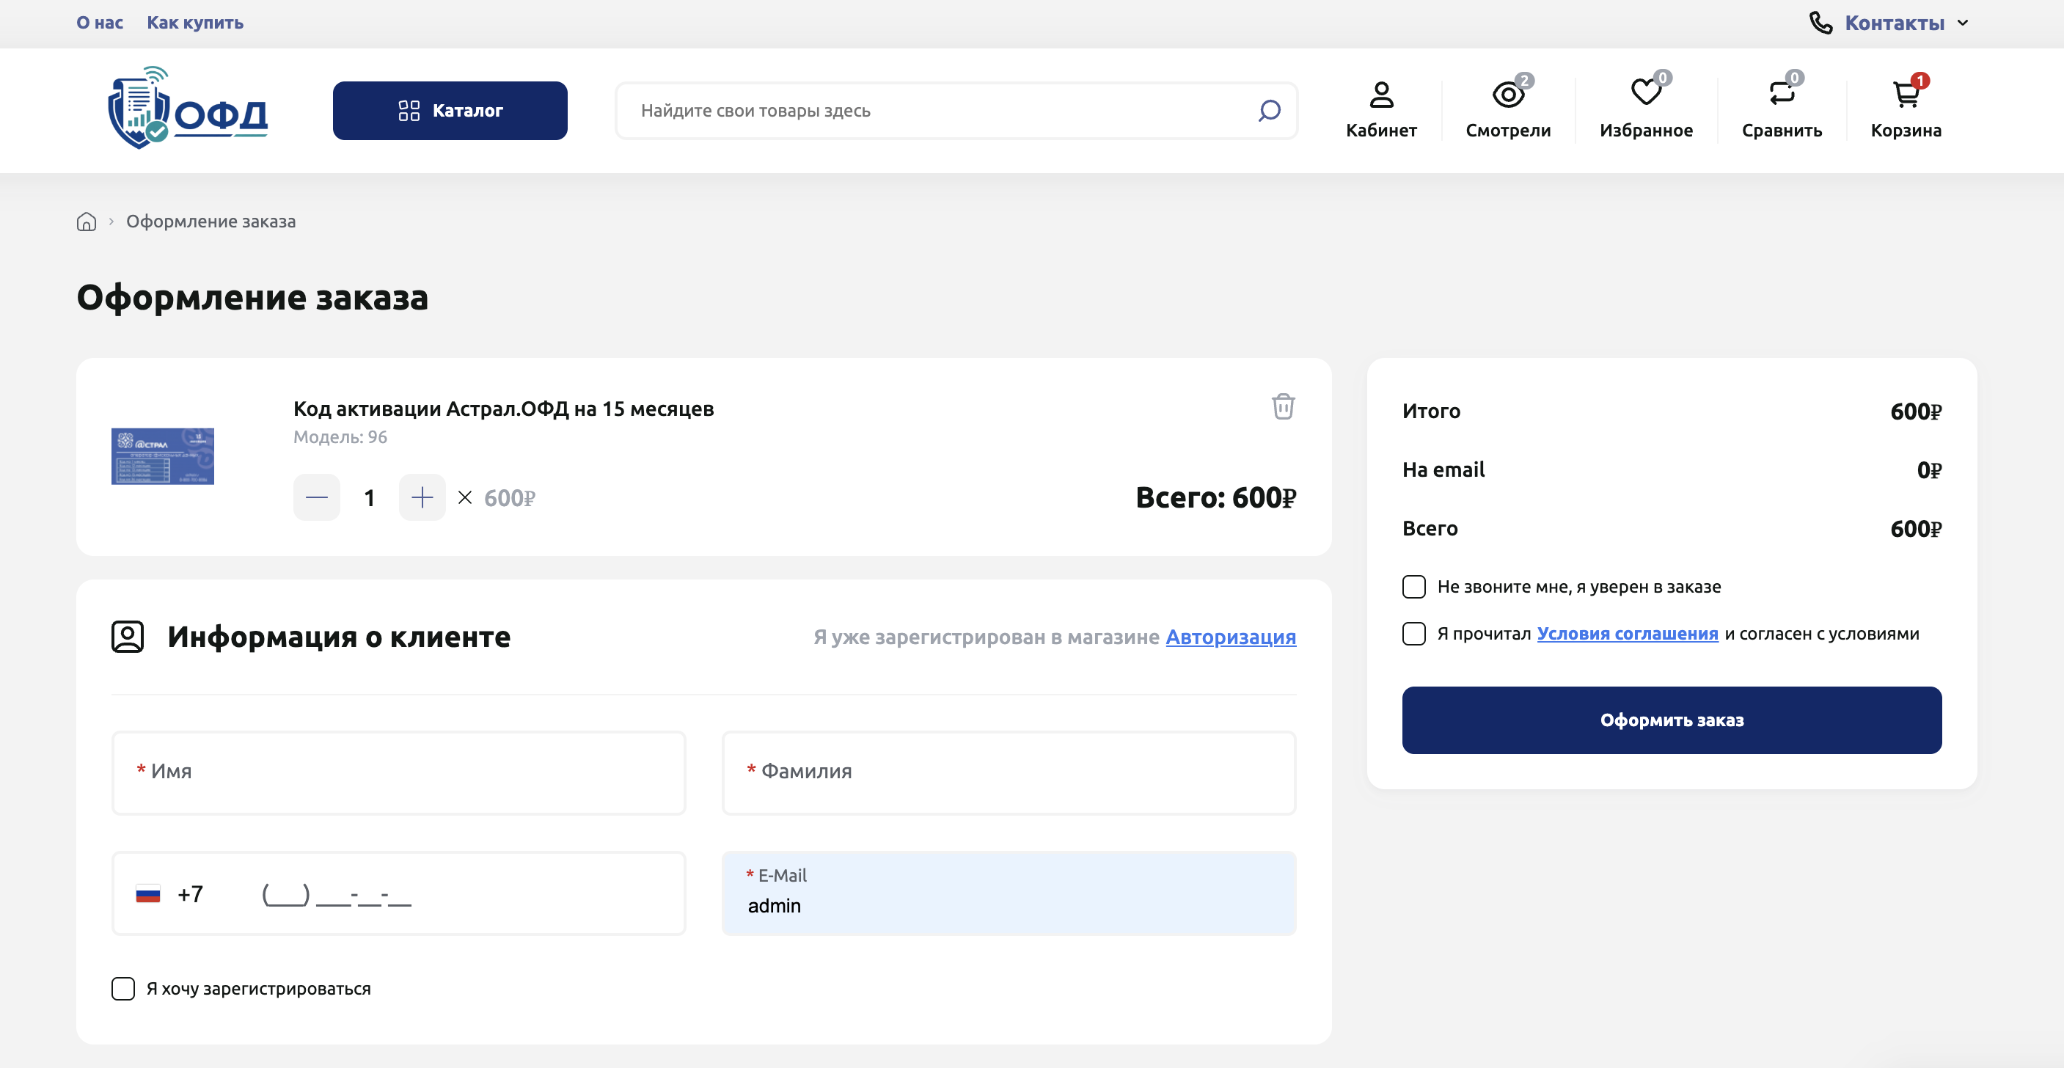Click the quantity value 1
The width and height of the screenshot is (2064, 1068).
tap(370, 498)
